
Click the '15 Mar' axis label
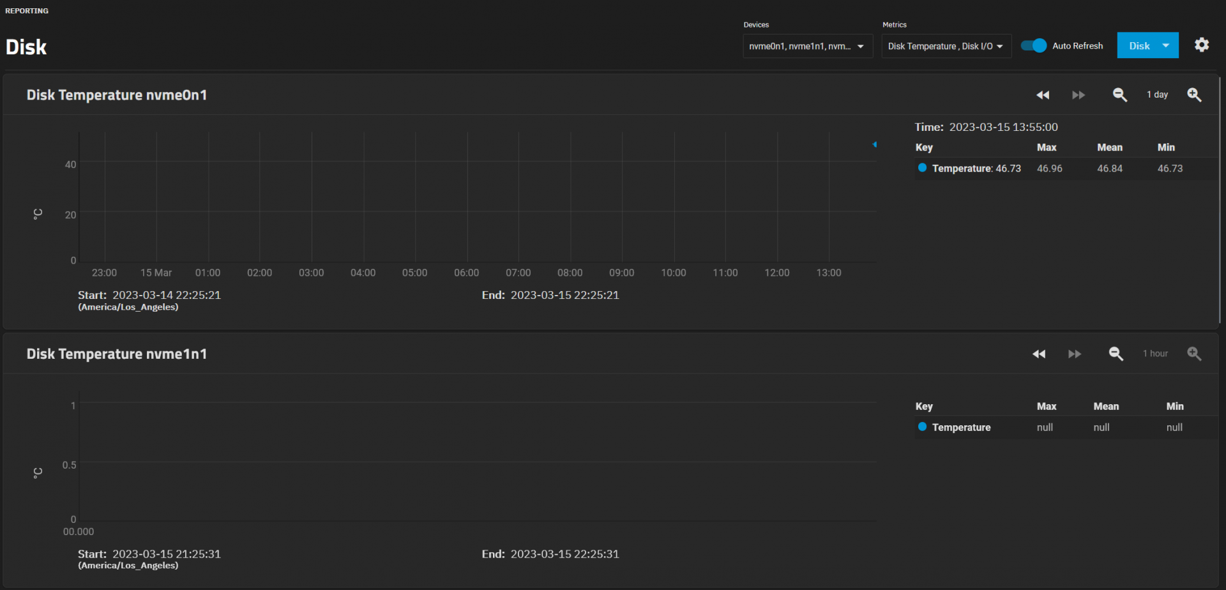[156, 273]
